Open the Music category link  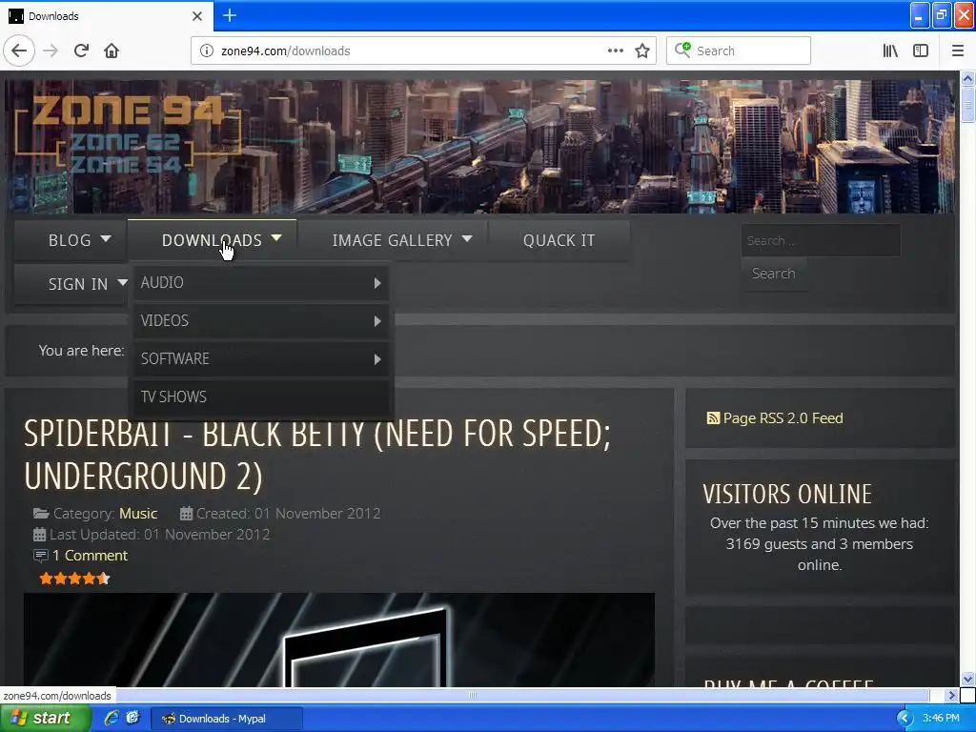pyautogui.click(x=138, y=514)
